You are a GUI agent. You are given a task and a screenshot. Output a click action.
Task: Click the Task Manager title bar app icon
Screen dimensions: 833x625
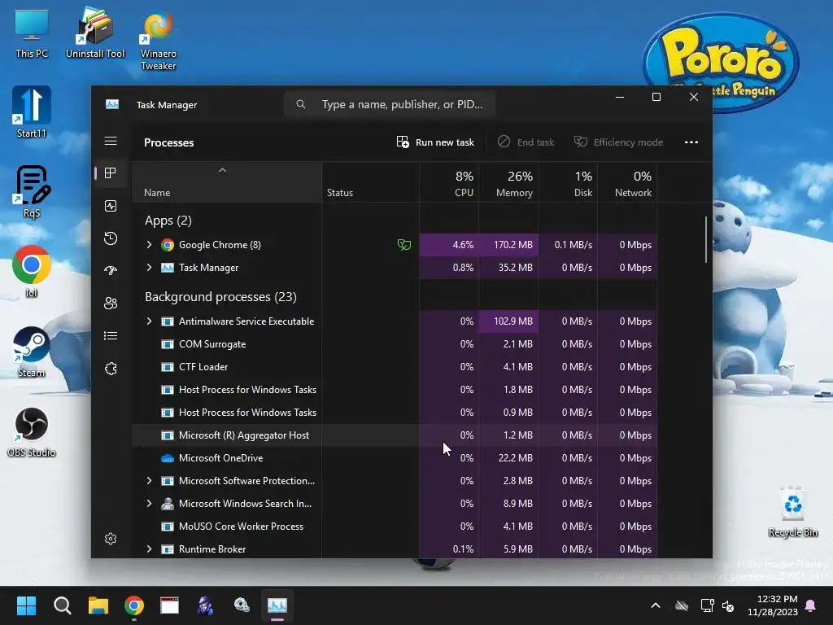(x=112, y=105)
